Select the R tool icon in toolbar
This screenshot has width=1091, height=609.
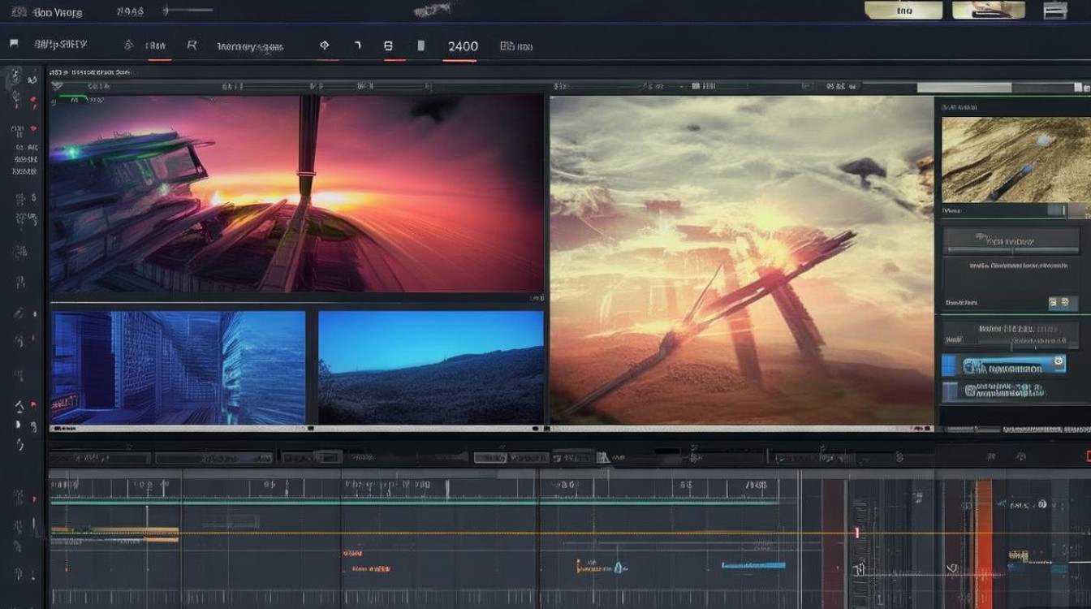pyautogui.click(x=192, y=45)
